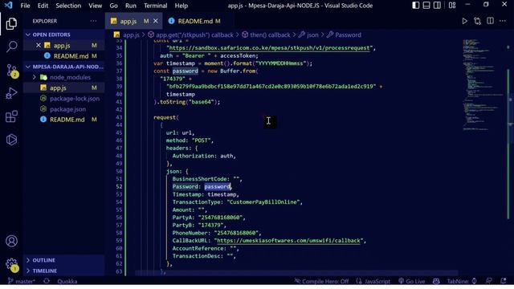Open the Help menu
The width and height of the screenshot is (514, 289).
(181, 6)
